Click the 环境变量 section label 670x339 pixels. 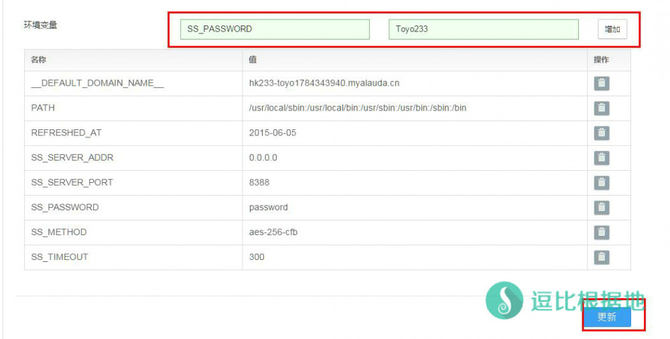[40, 25]
